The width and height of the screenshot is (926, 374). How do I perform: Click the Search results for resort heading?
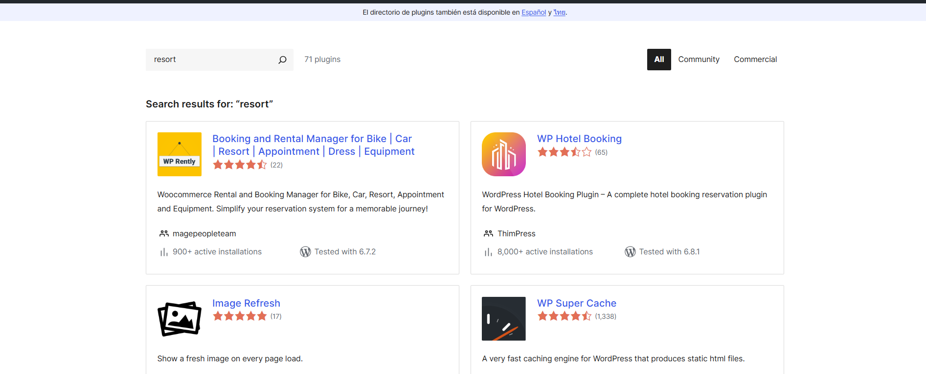coord(209,104)
